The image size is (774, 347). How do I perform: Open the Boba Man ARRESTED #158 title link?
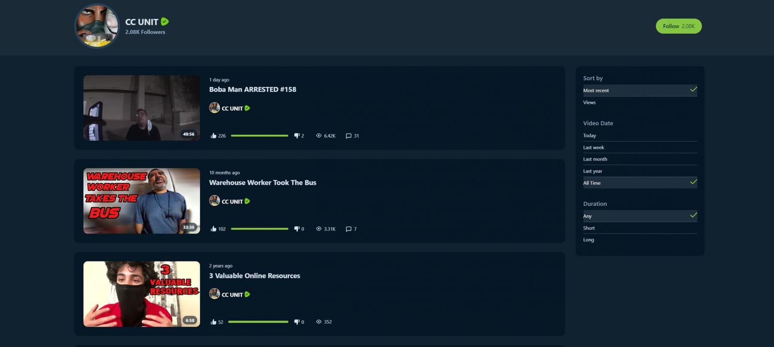pyautogui.click(x=253, y=89)
